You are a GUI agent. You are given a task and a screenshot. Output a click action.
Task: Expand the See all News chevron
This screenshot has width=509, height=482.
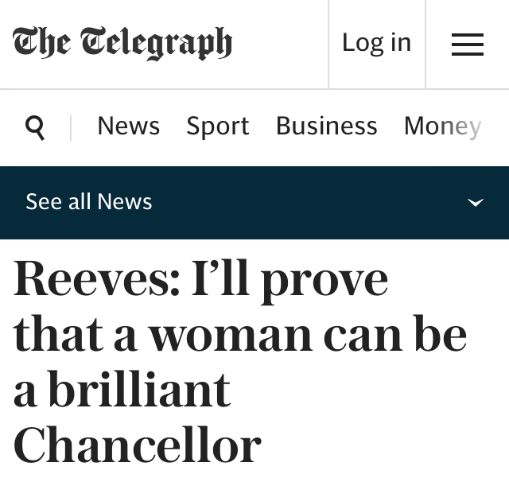tap(475, 203)
